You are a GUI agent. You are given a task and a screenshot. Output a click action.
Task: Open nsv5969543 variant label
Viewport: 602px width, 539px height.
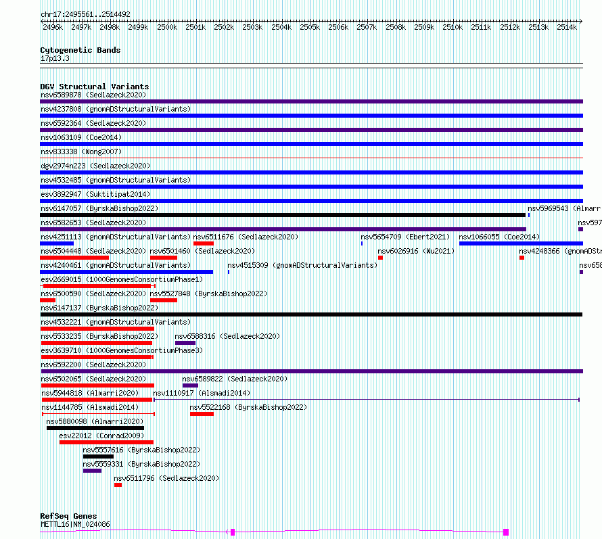pos(564,208)
